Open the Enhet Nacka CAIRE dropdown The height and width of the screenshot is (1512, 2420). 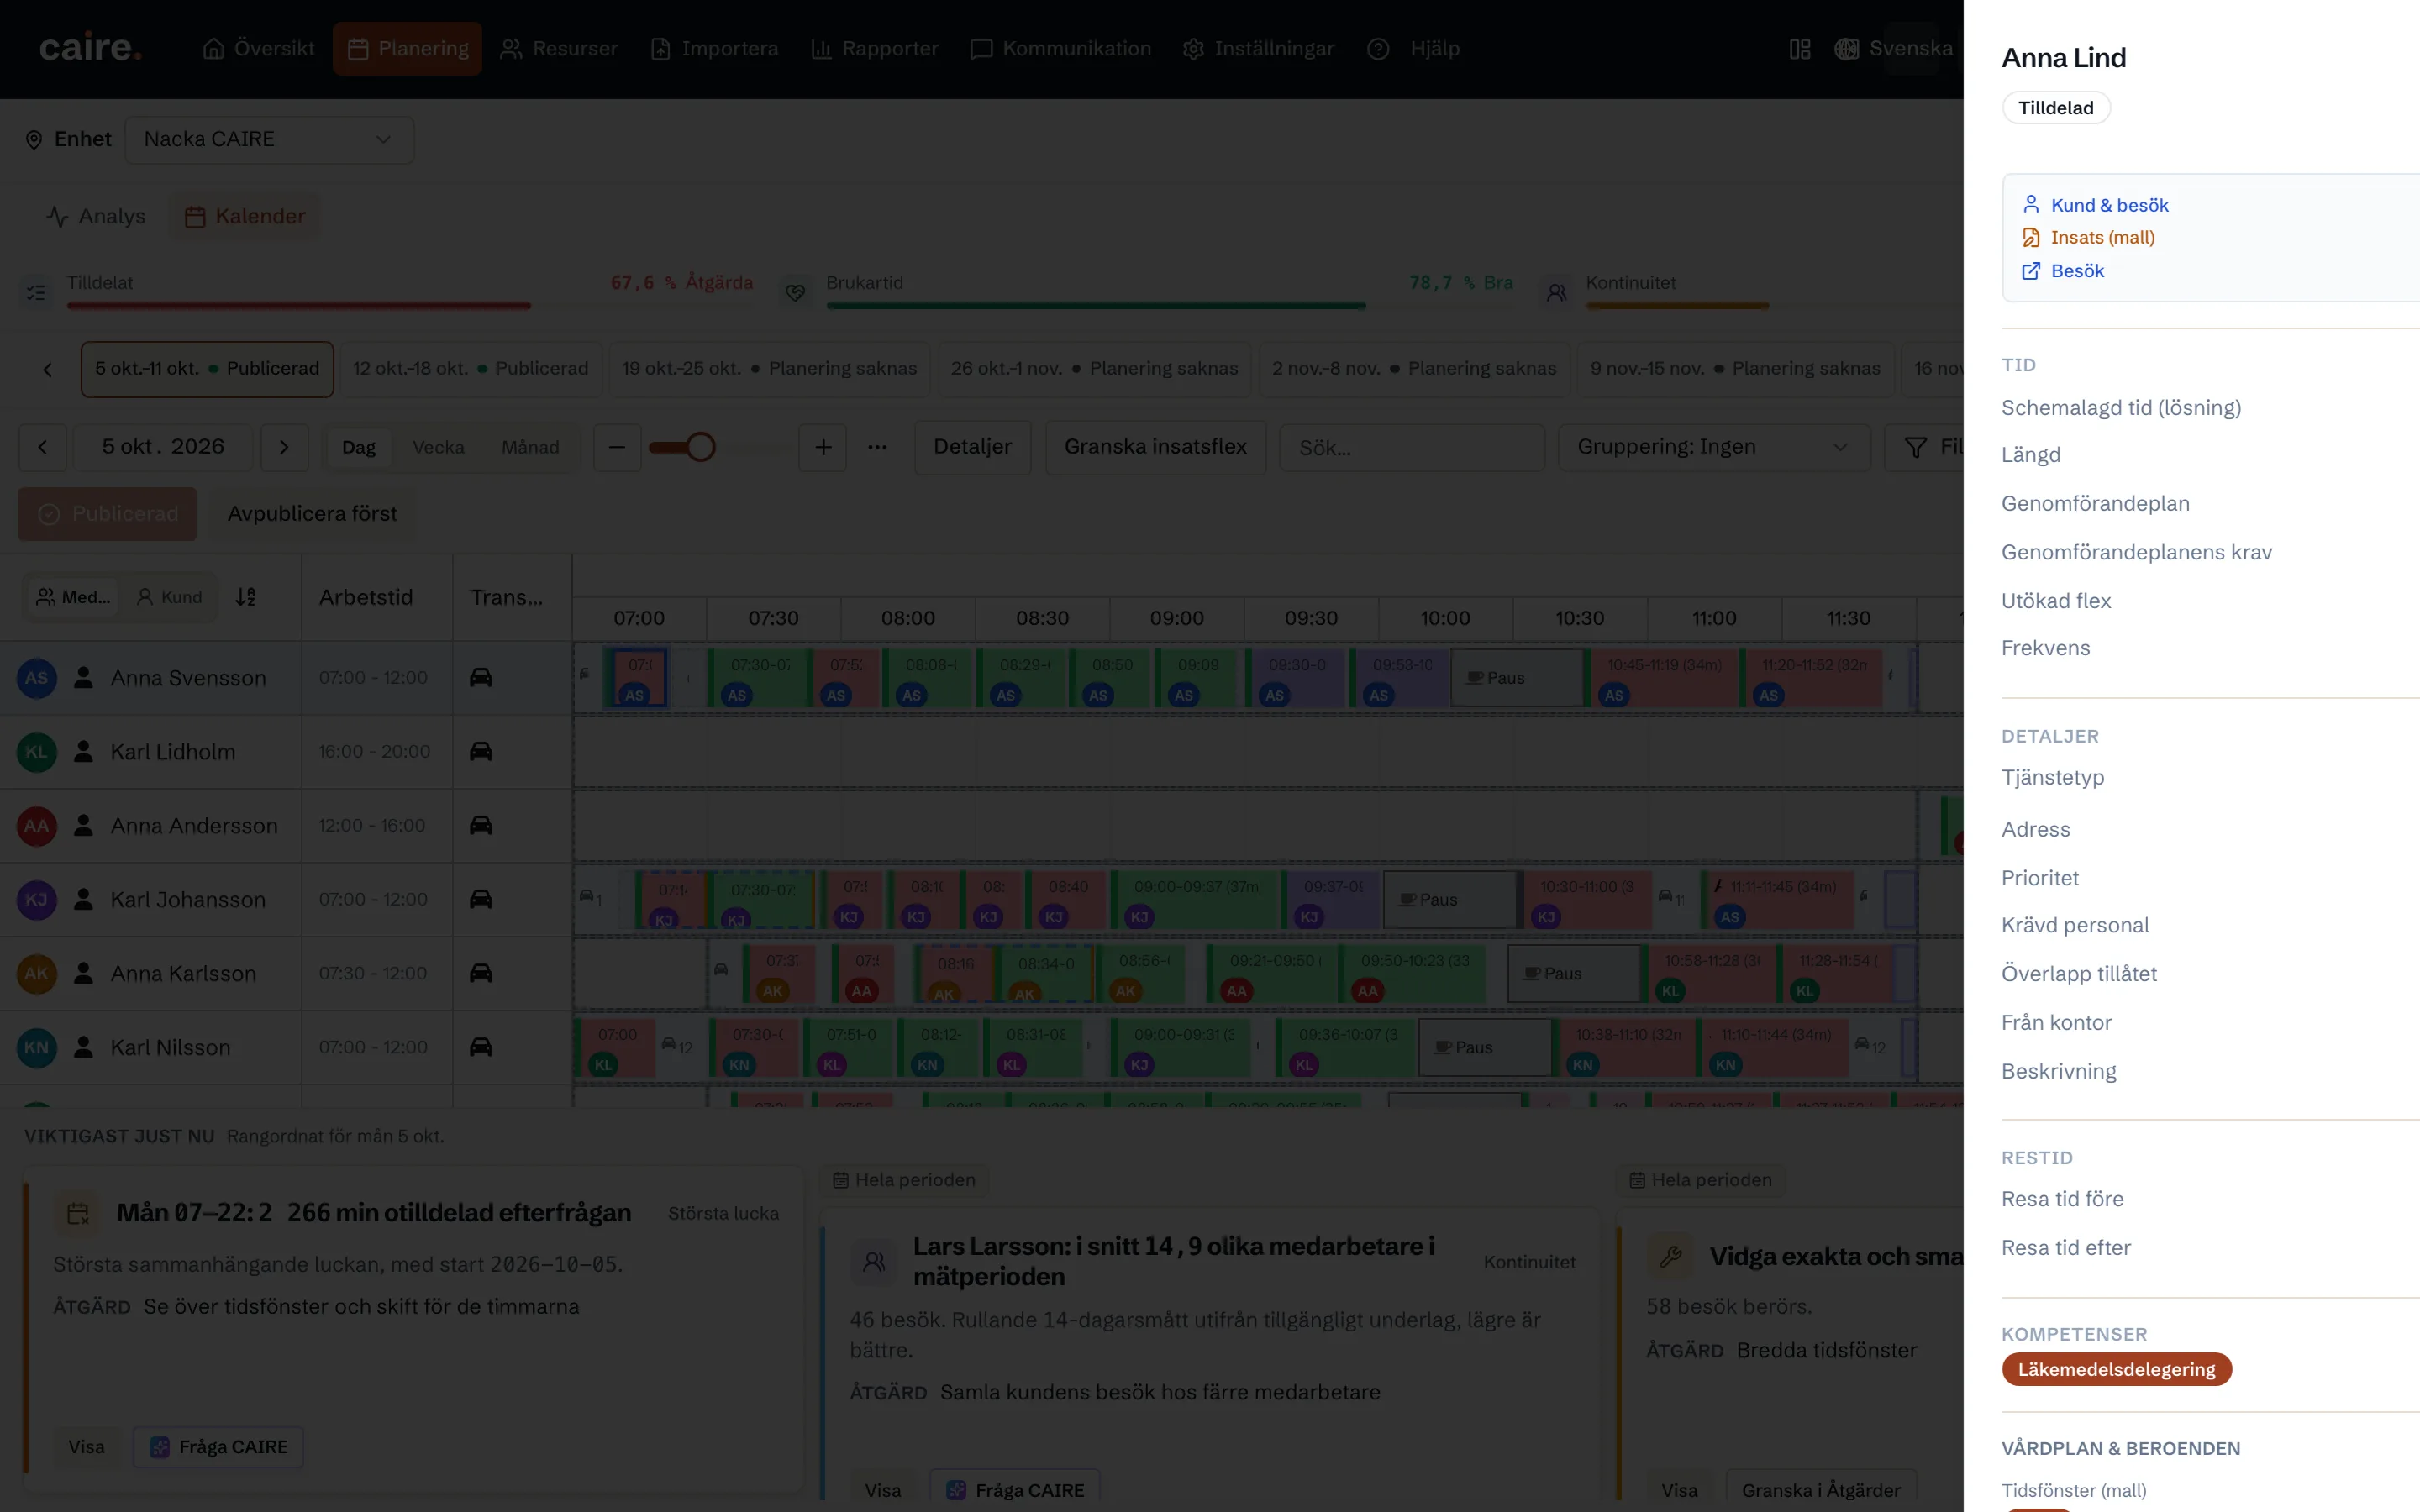tap(269, 139)
